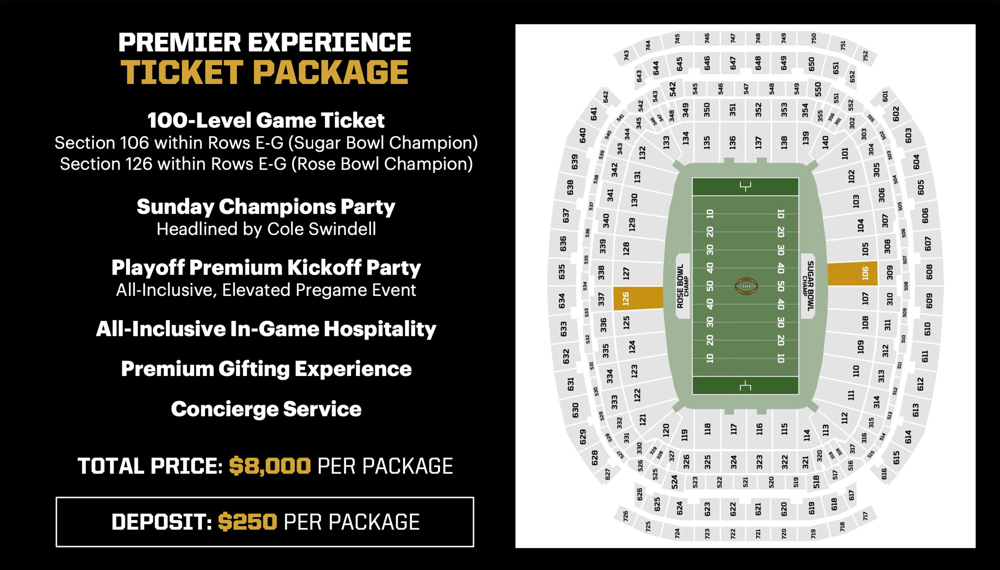This screenshot has width=1000, height=570.
Task: Click the Concierge Service heading
Action: (266, 409)
